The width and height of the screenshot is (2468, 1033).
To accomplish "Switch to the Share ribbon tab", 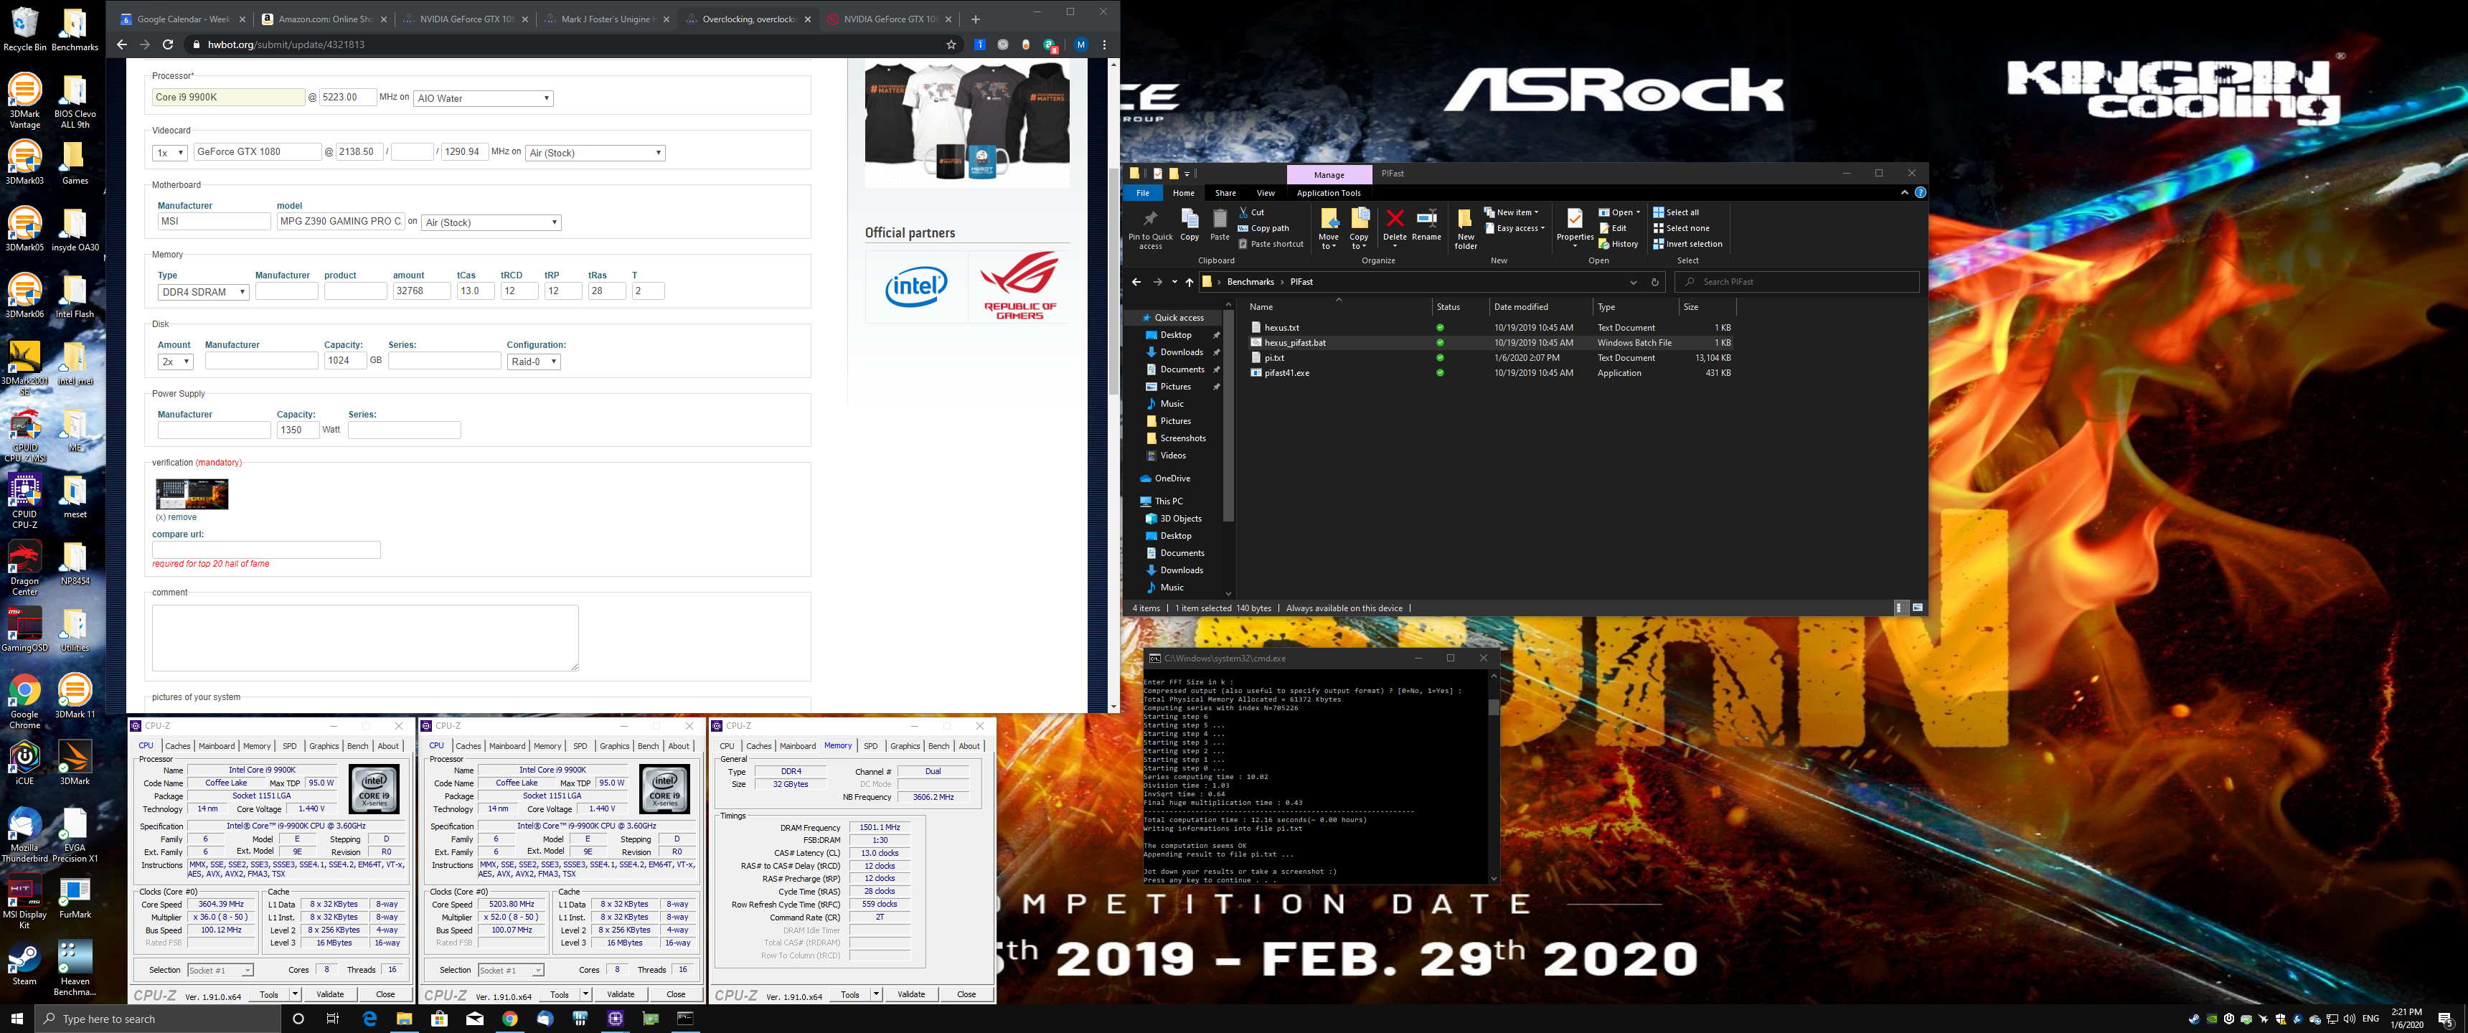I will pyautogui.click(x=1225, y=192).
